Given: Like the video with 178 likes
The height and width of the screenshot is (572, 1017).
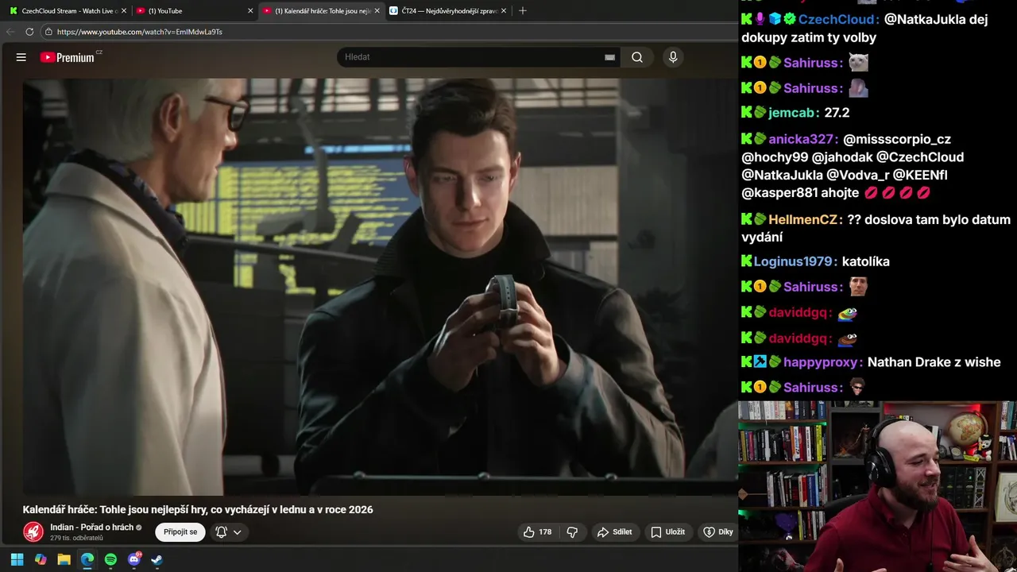Looking at the screenshot, I should pyautogui.click(x=537, y=532).
